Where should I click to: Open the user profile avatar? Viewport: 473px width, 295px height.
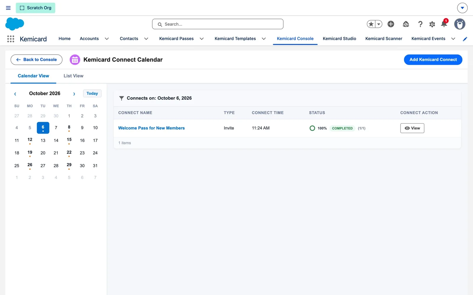[460, 24]
